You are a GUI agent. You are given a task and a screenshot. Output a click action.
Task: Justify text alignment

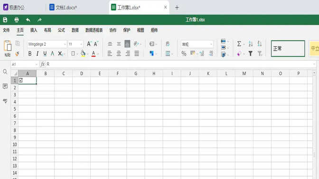[x=137, y=54]
